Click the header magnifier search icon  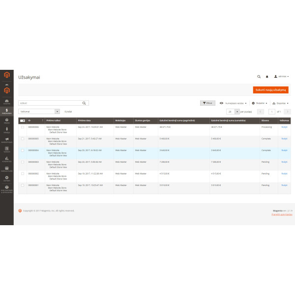[x=259, y=77]
